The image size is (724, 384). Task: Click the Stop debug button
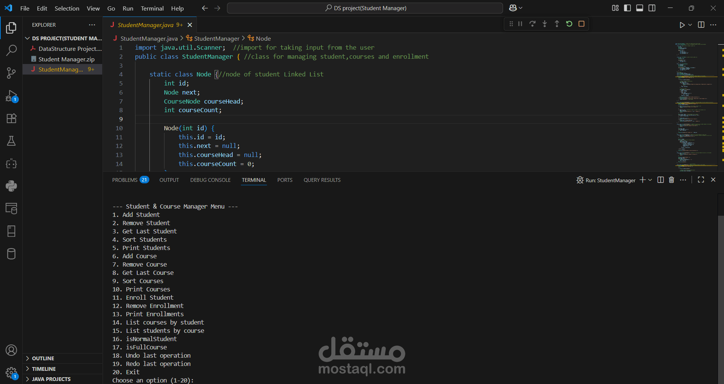point(581,24)
